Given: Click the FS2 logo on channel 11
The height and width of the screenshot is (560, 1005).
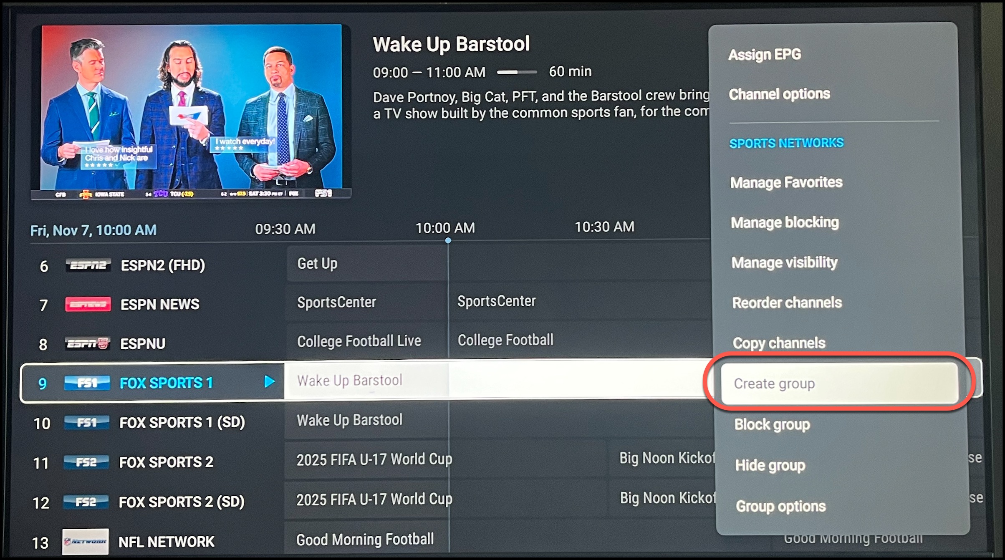Looking at the screenshot, I should (x=86, y=462).
